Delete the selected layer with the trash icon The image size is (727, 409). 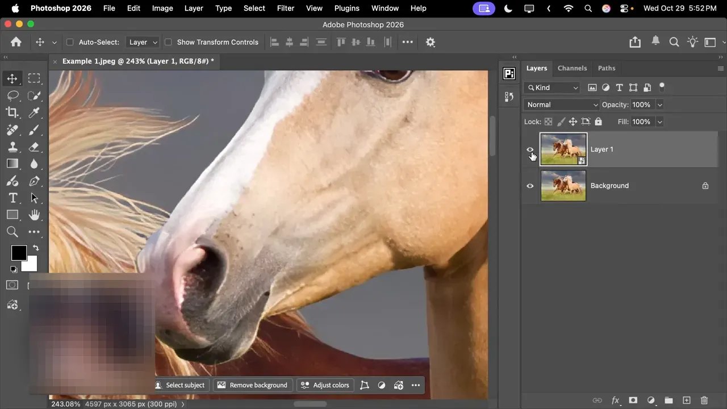[x=704, y=400]
